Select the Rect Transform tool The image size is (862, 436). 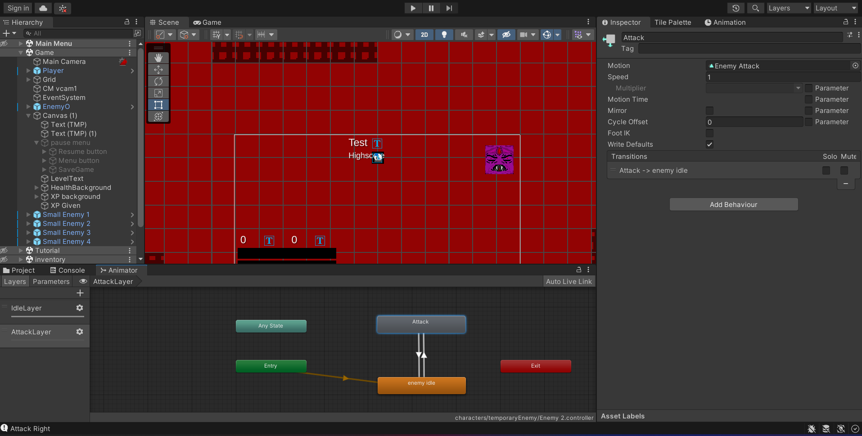click(158, 105)
